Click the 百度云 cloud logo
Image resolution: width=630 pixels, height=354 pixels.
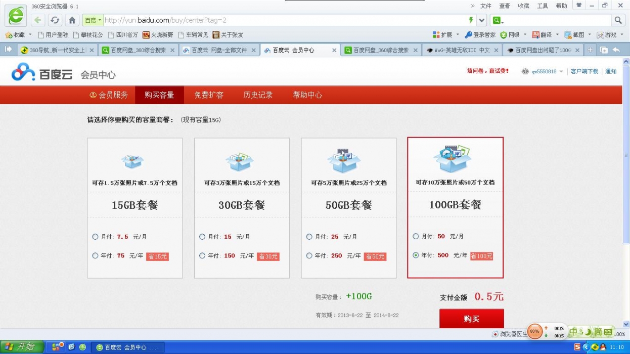coord(42,73)
